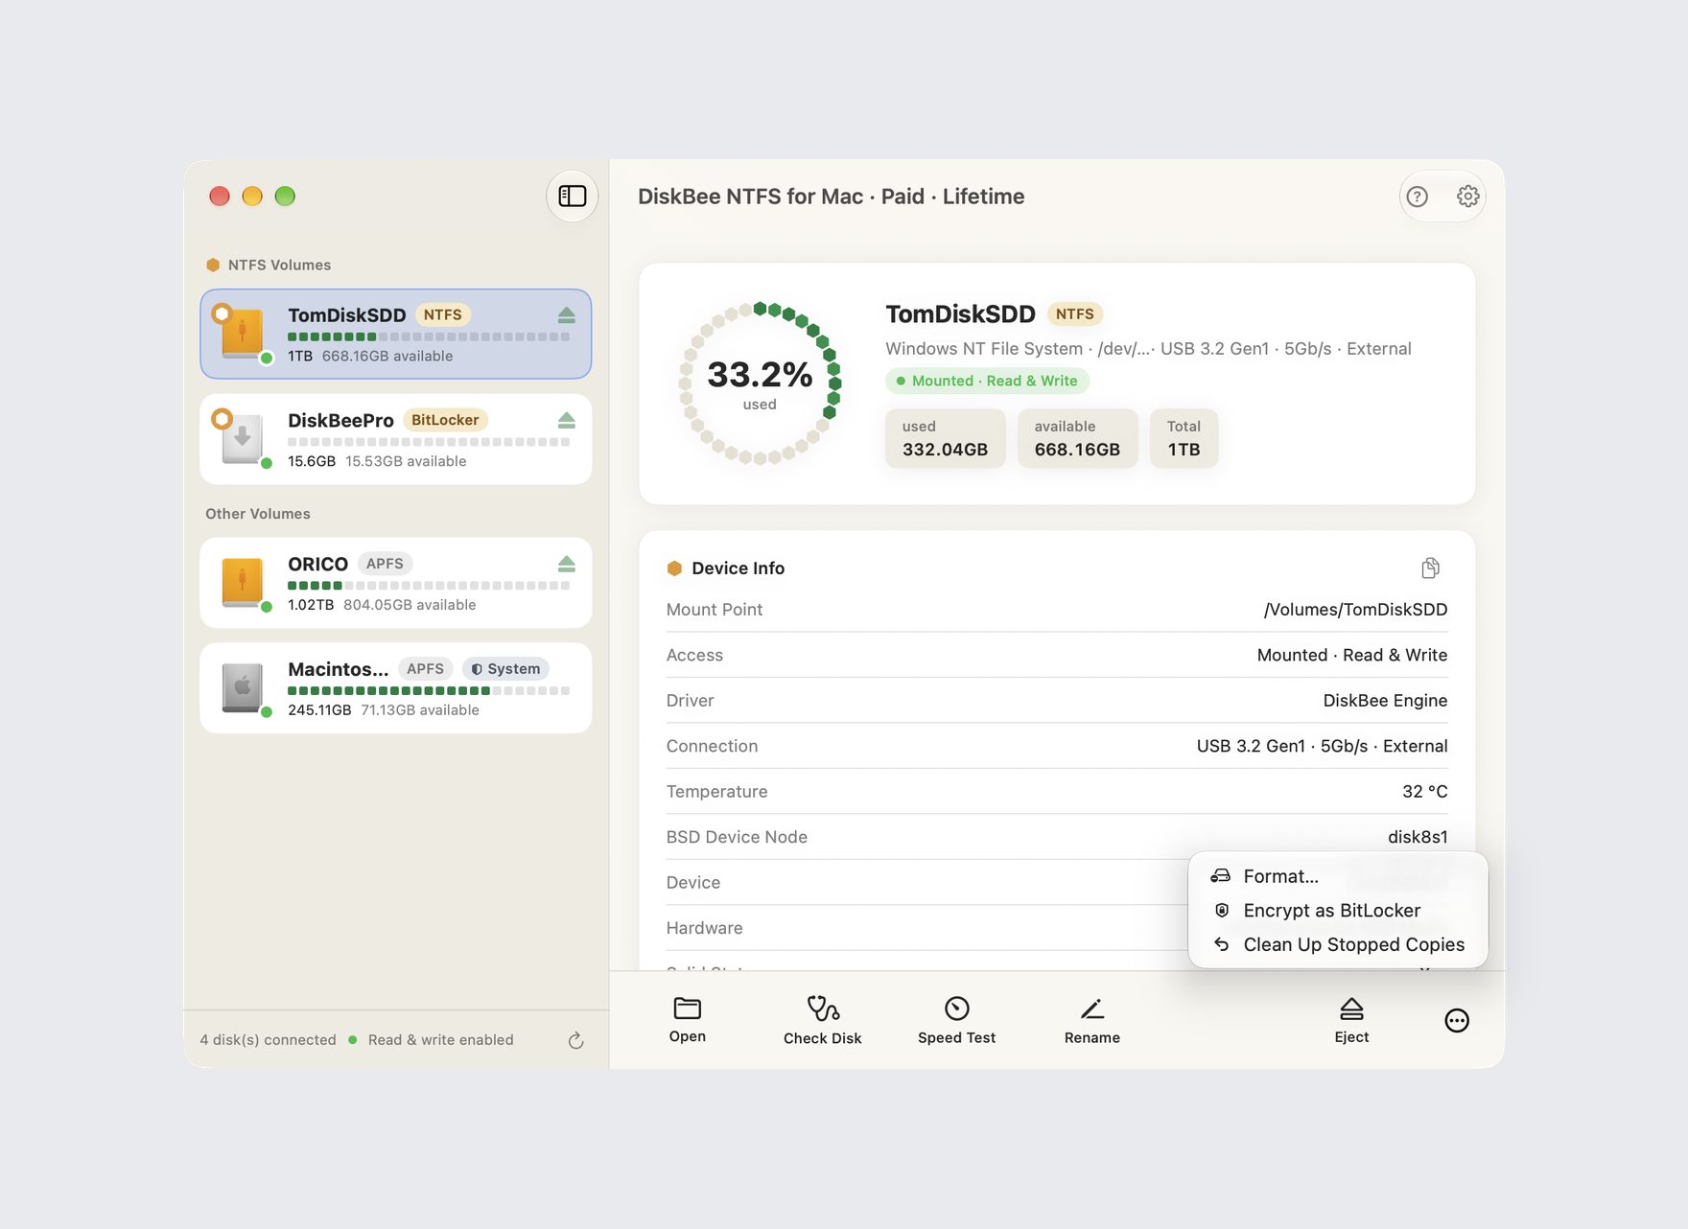Click the System badge on Macintosh volume
1688x1229 pixels.
click(x=505, y=669)
